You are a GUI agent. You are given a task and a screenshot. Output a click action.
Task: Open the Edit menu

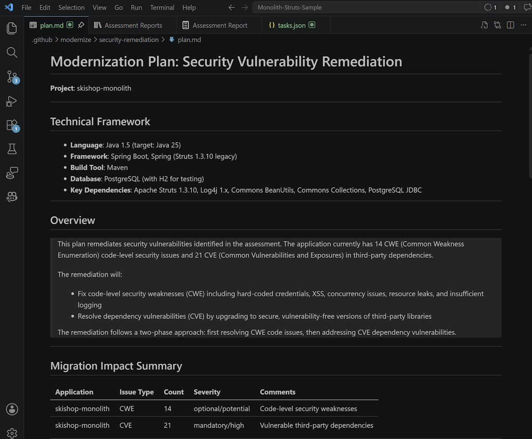coord(45,8)
